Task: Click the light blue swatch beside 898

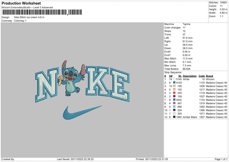Action: [174, 107]
